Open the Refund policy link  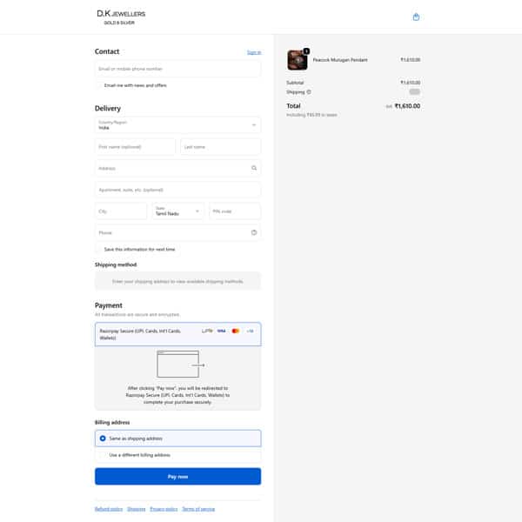(108, 509)
